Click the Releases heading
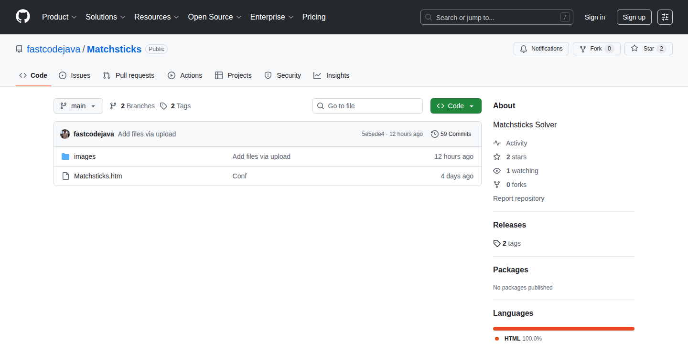The width and height of the screenshot is (688, 363). [x=509, y=225]
